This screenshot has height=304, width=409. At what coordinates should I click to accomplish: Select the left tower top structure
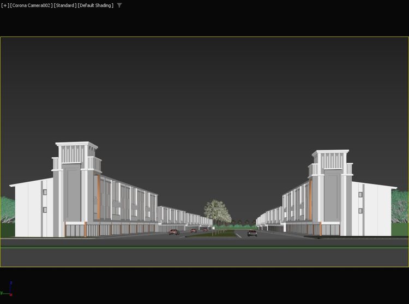click(76, 154)
